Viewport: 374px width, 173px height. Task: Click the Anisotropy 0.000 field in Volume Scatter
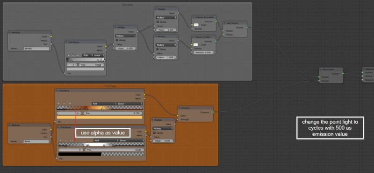pos(203,52)
